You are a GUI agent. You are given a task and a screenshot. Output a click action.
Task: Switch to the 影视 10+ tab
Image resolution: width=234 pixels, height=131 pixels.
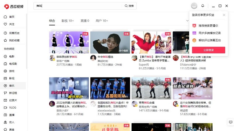coord(68,21)
